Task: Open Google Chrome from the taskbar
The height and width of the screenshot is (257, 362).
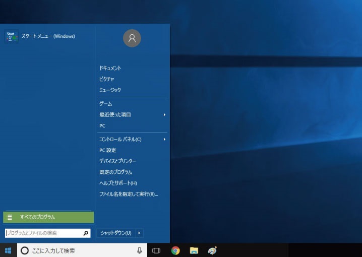Action: 175,250
